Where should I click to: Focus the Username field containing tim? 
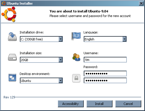point(105,60)
